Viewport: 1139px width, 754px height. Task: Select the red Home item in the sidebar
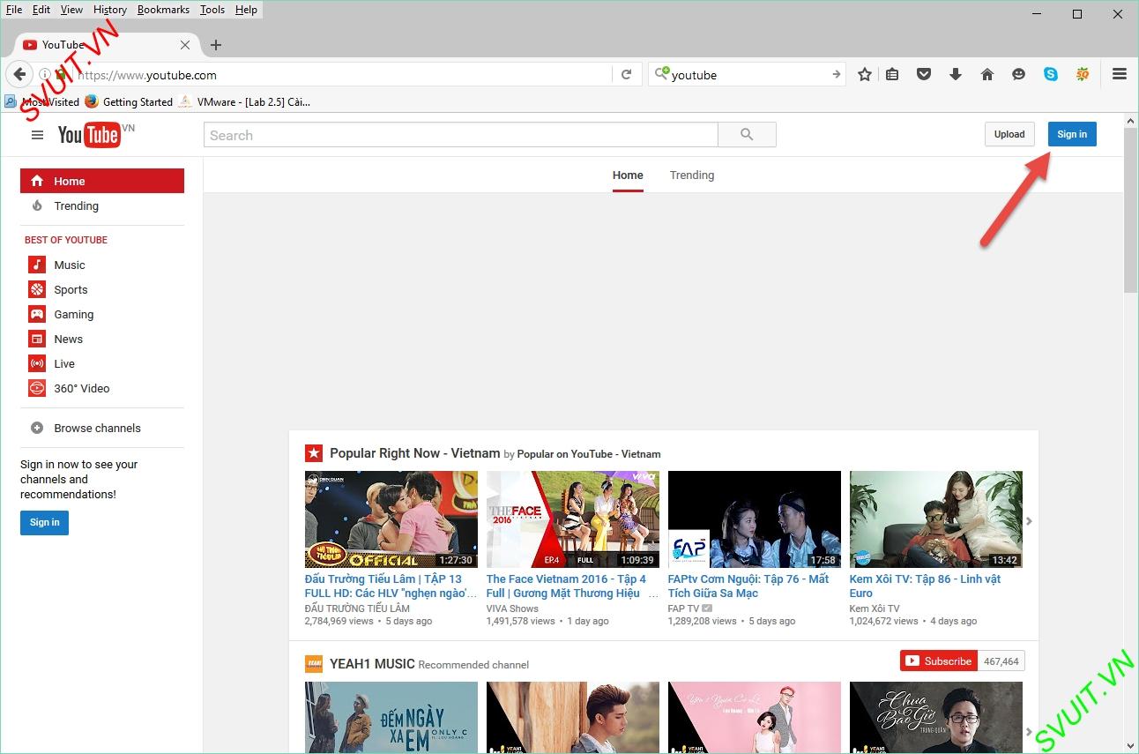click(x=102, y=181)
